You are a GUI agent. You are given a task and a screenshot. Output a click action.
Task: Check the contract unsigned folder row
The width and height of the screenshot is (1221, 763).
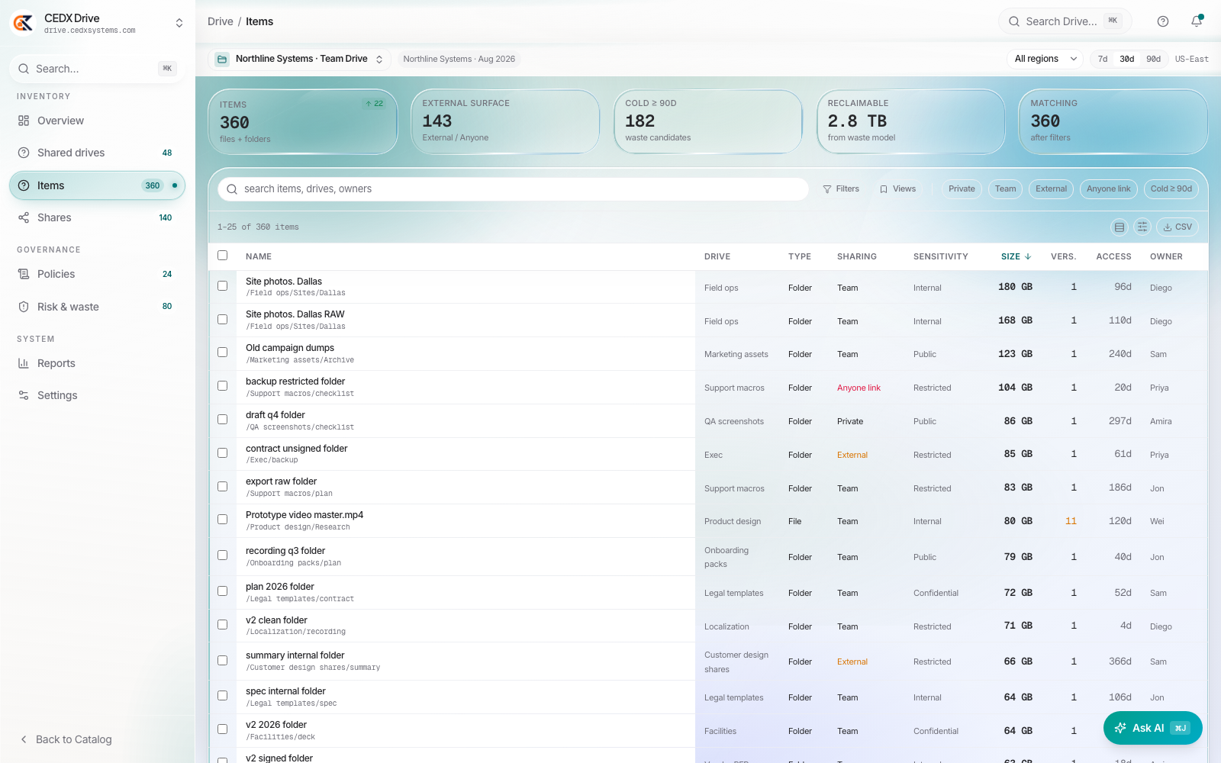(222, 453)
